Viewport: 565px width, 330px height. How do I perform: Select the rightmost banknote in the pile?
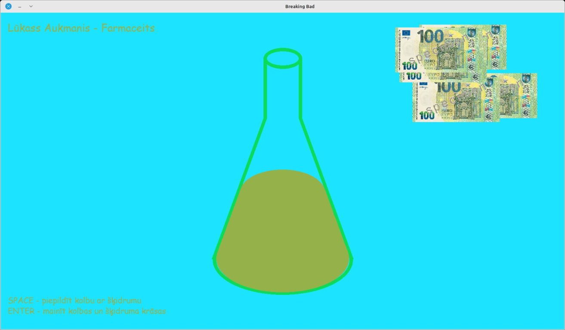512,95
